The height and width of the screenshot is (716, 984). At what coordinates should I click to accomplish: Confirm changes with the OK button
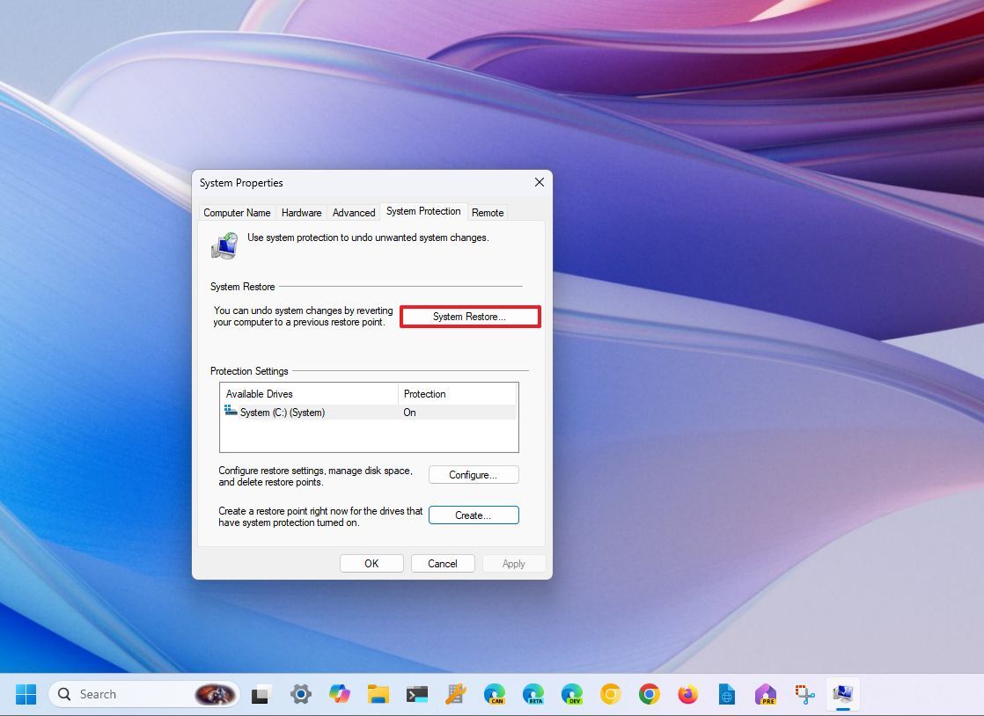pyautogui.click(x=371, y=563)
